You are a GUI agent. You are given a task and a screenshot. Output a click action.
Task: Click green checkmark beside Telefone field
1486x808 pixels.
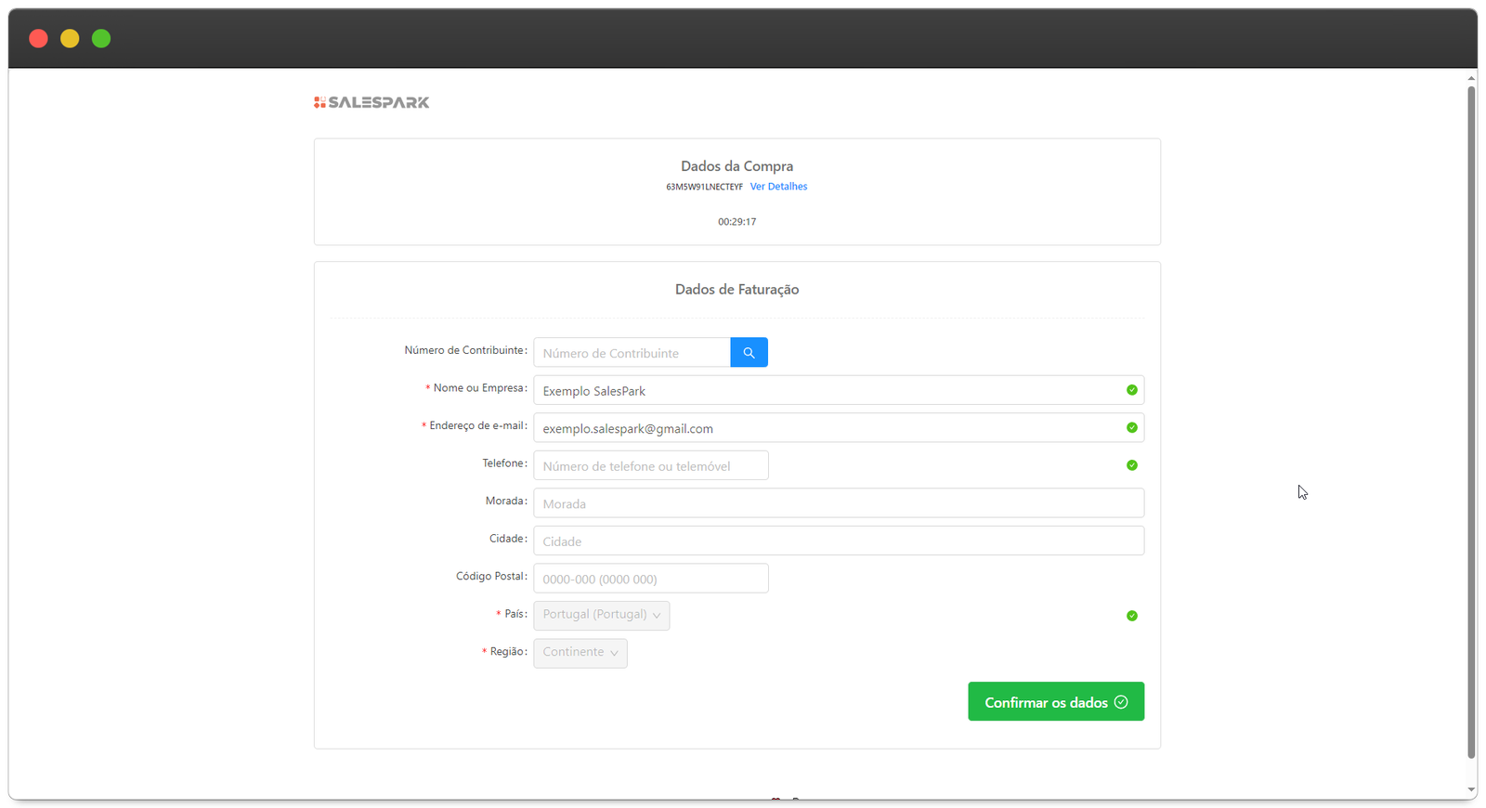pyautogui.click(x=1131, y=465)
